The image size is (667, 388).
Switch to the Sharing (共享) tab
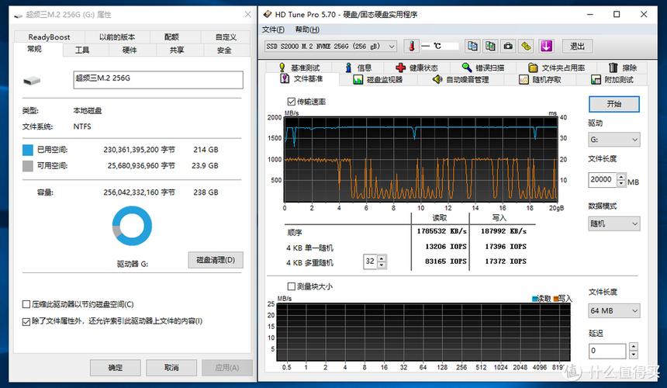tap(177, 50)
